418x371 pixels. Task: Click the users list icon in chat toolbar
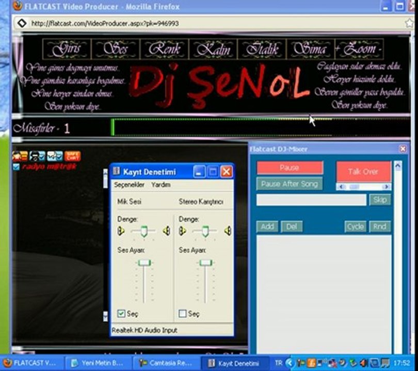point(20,156)
